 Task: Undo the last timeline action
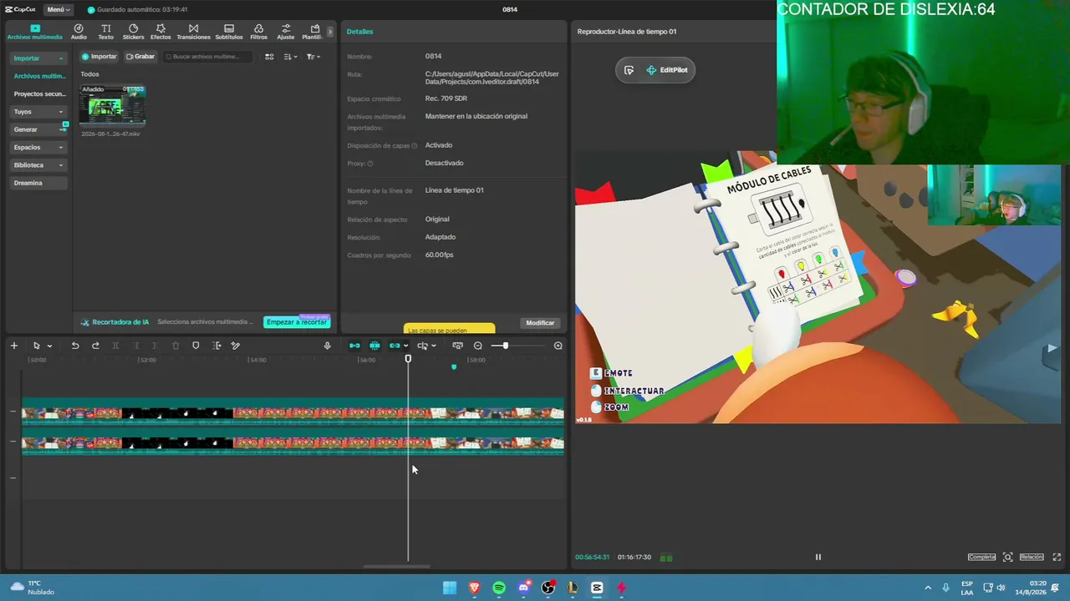[75, 346]
